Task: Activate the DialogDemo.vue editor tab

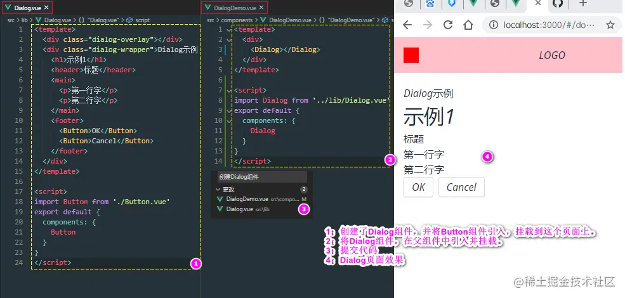Action: tap(234, 8)
